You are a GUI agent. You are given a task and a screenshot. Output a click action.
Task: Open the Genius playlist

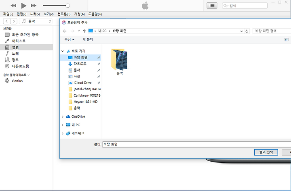click(x=26, y=81)
